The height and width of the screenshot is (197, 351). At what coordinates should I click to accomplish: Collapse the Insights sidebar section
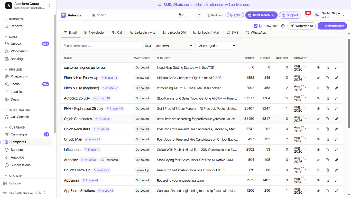(x=14, y=19)
